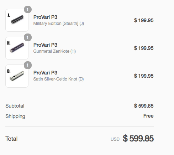This screenshot has width=174, height=155.
Task: Click the Gunmetal ZenKote product thumbnail
Action: tap(17, 48)
